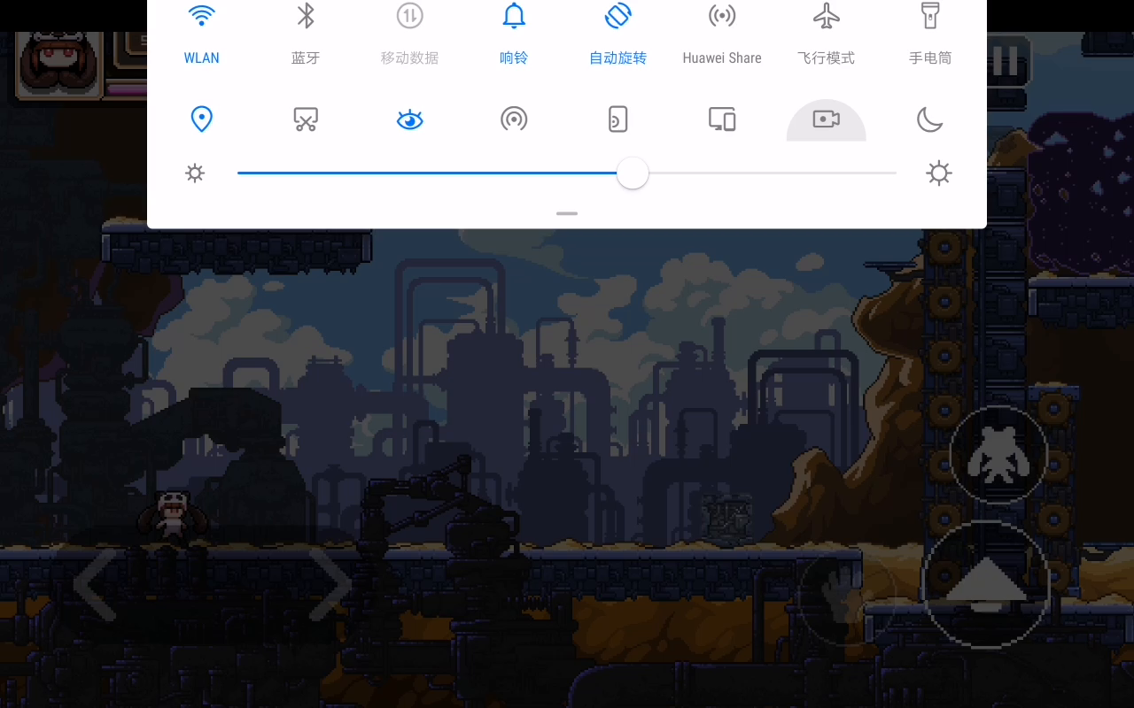Expand the panel using the handle bar
Image resolution: width=1134 pixels, height=708 pixels.
click(x=567, y=213)
